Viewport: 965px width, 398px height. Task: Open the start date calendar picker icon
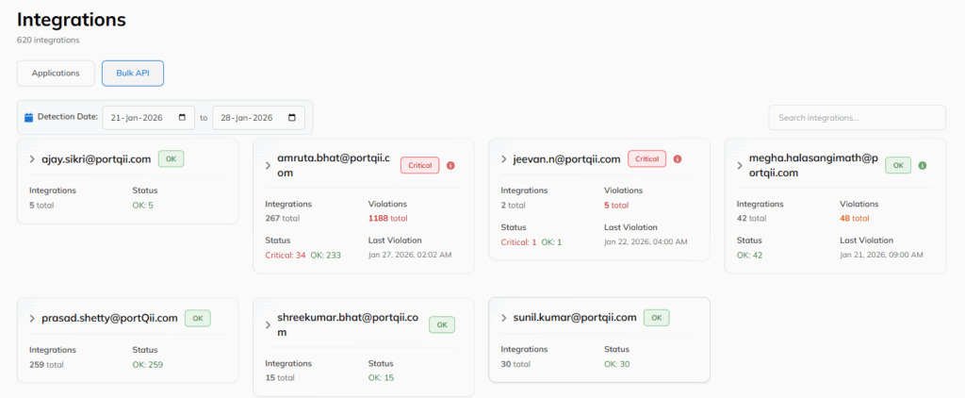(x=181, y=118)
